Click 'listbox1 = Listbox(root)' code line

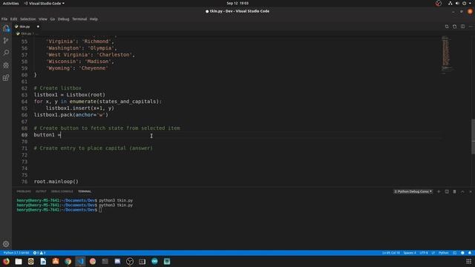point(69,95)
